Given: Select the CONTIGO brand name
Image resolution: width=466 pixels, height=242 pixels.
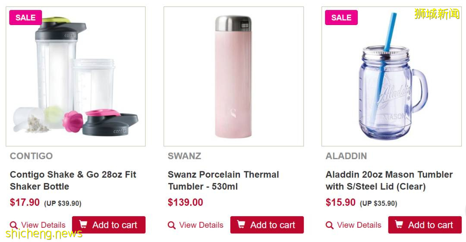Looking at the screenshot, I should [x=31, y=156].
